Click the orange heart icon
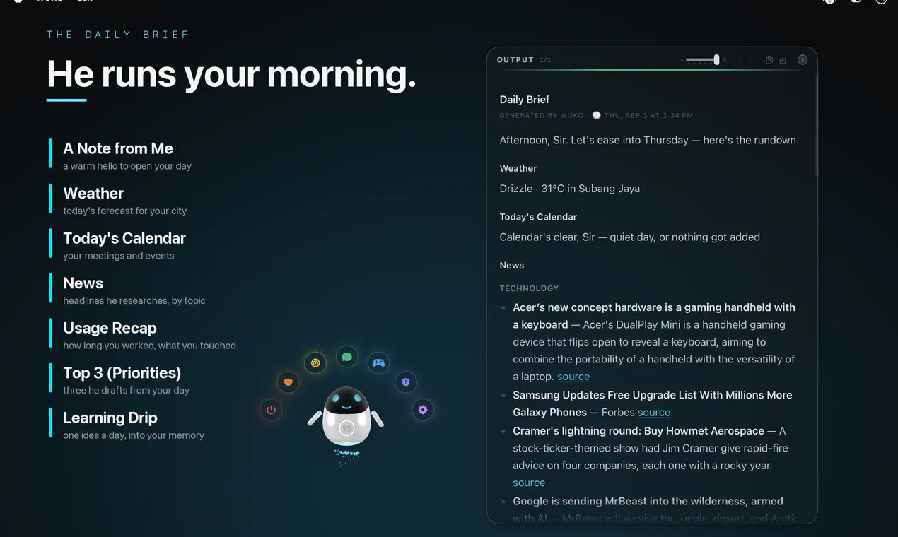 click(288, 382)
